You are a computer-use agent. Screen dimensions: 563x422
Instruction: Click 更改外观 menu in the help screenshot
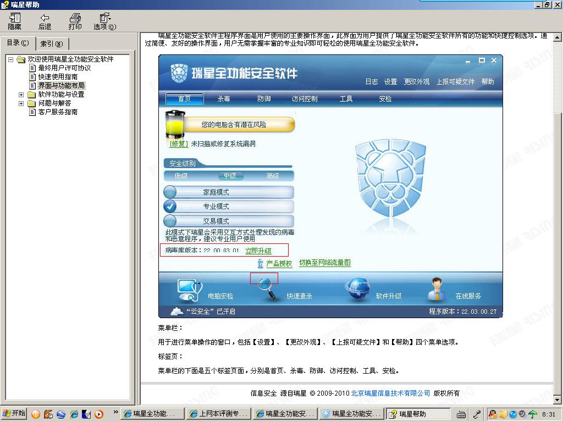[x=417, y=82]
